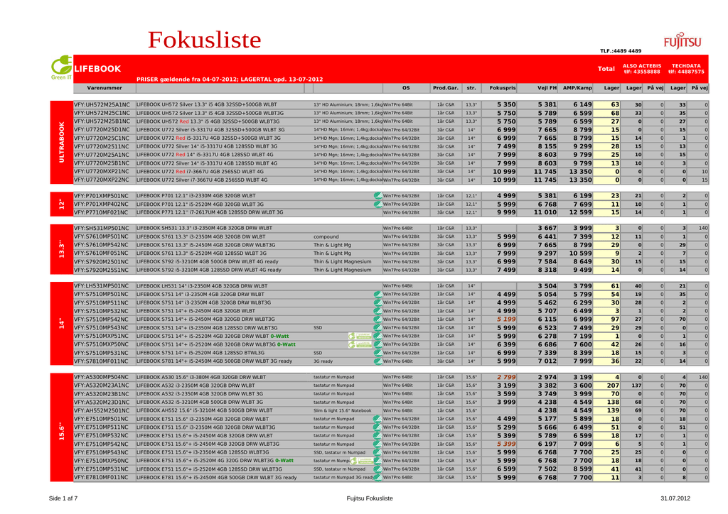Viewport: 728px width, 514px height.
Task: Click the orange price 5 399 in the VFY:E7510MP542NC row
Action: [506, 444]
